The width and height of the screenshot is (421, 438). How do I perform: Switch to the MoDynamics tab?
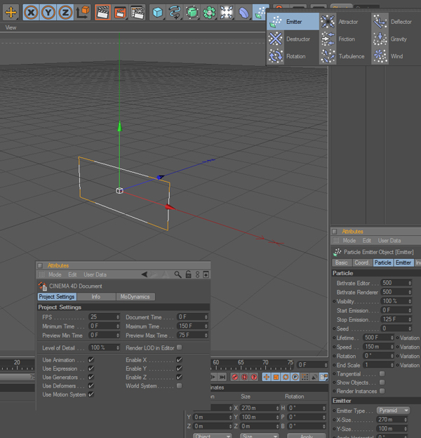tap(135, 297)
